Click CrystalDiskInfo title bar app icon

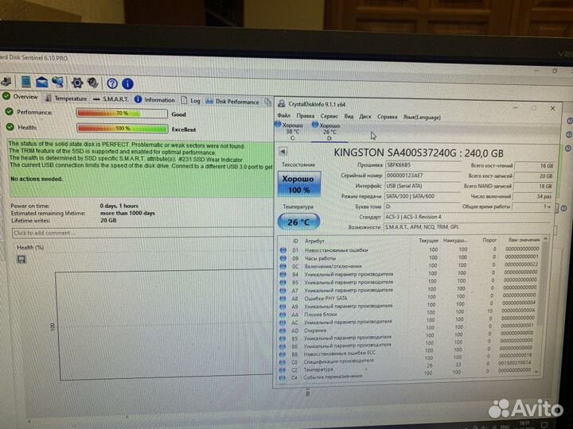coord(282,104)
